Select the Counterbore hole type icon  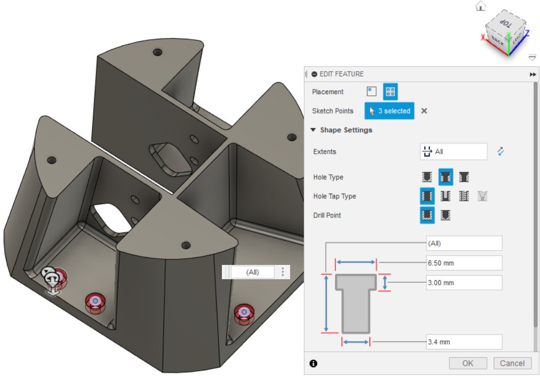[446, 177]
